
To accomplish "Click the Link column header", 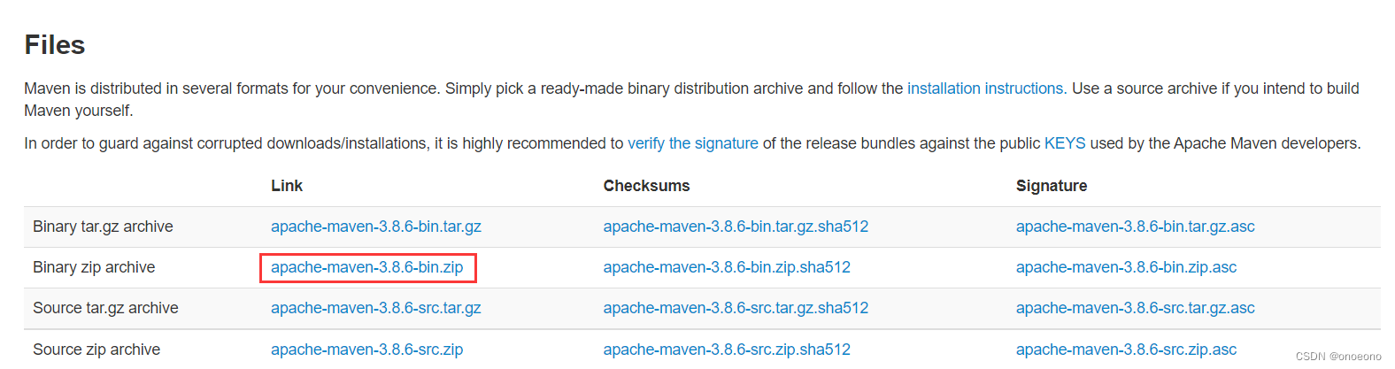I will (286, 186).
